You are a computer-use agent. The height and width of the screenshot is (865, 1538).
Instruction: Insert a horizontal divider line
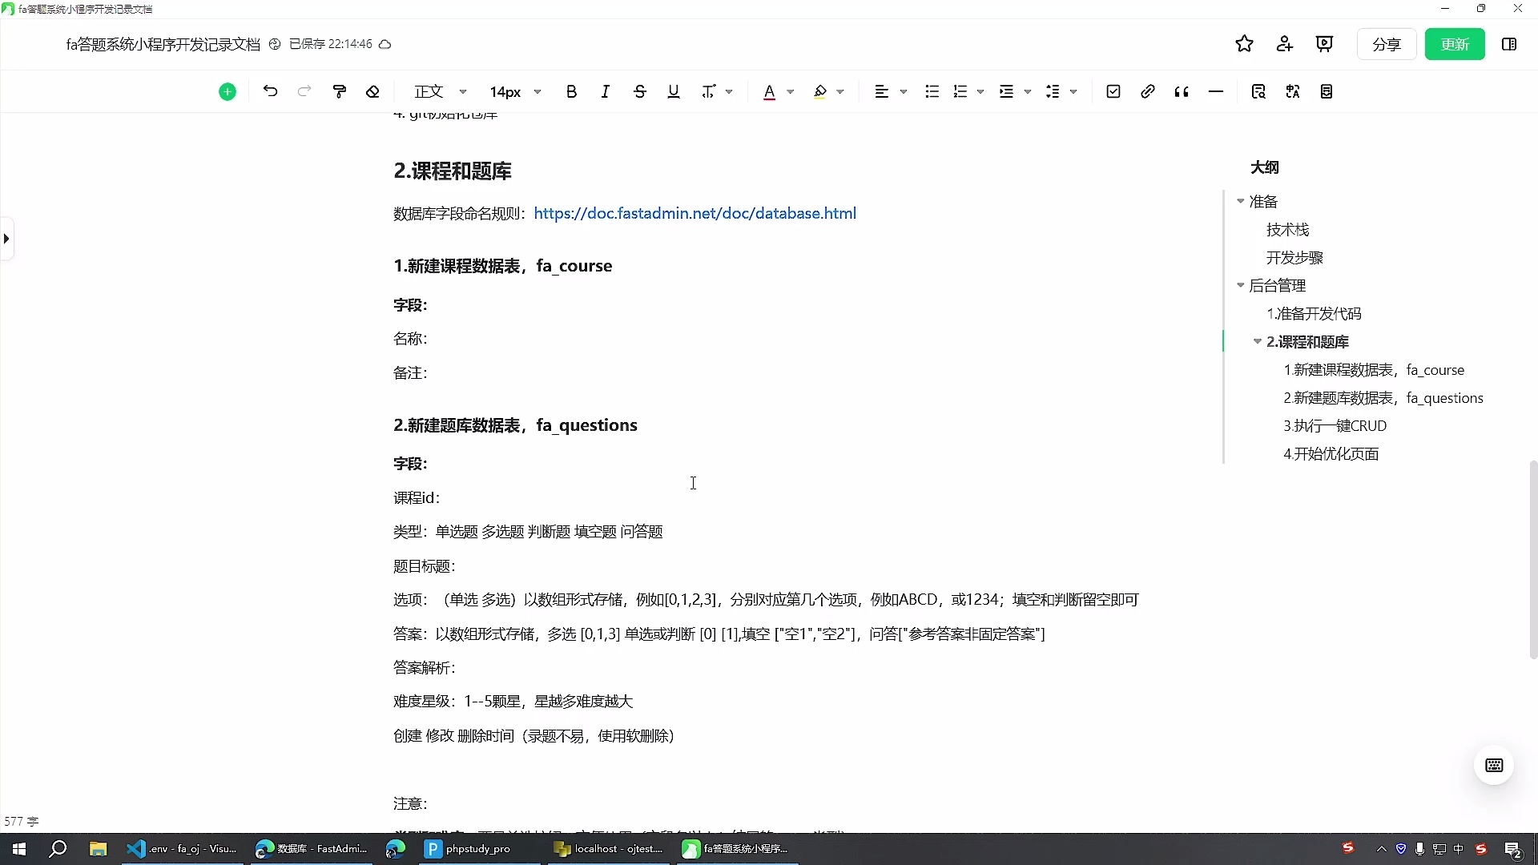pos(1216,91)
